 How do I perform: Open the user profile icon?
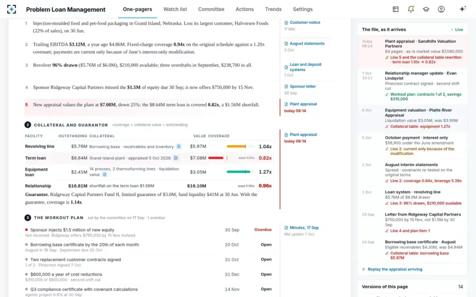[x=441, y=9]
